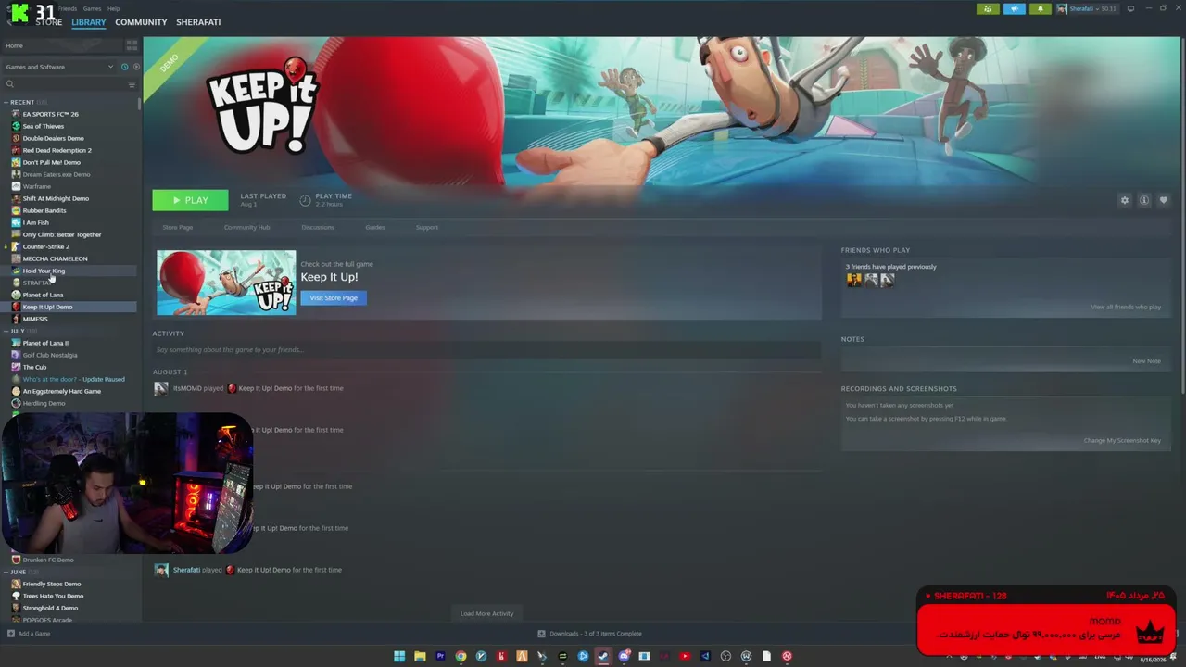Open Sherafati profile from activity feed
This screenshot has height=667, width=1186.
[186, 570]
